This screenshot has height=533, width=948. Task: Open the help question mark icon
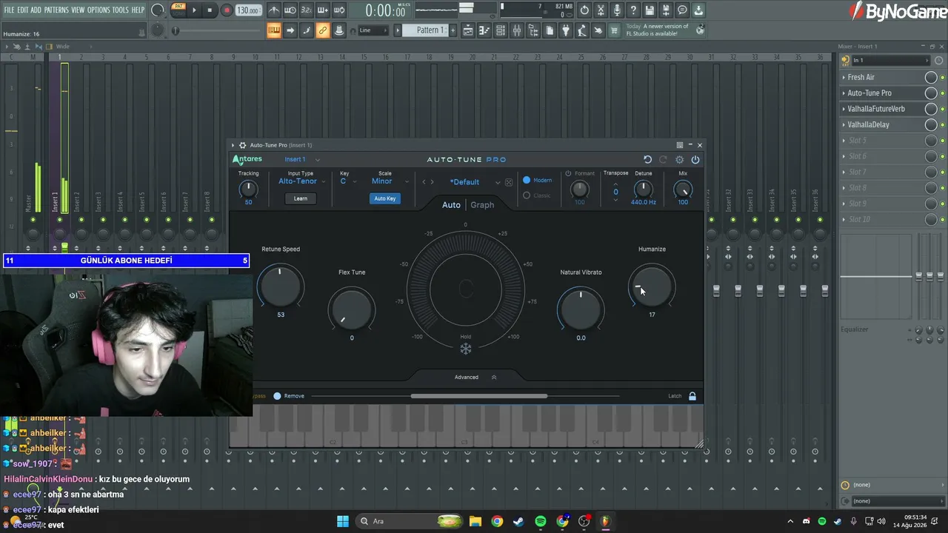click(633, 10)
